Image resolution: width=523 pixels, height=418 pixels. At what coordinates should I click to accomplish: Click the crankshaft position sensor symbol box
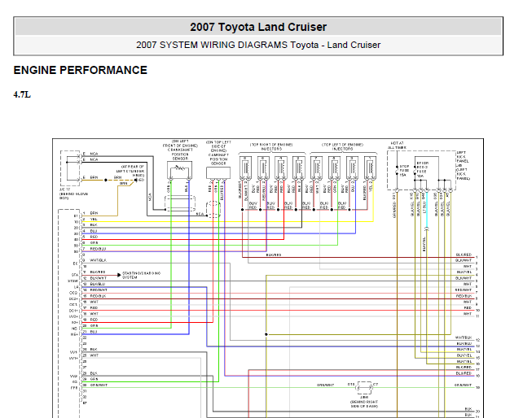pyautogui.click(x=179, y=171)
